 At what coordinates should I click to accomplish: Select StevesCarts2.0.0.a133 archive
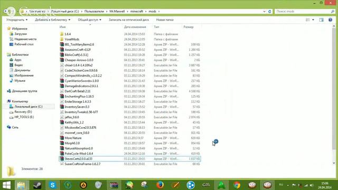[129, 159]
